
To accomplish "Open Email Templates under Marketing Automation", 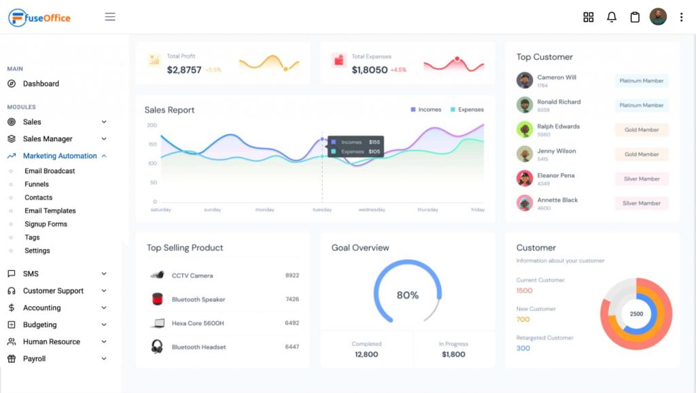I will 51,210.
